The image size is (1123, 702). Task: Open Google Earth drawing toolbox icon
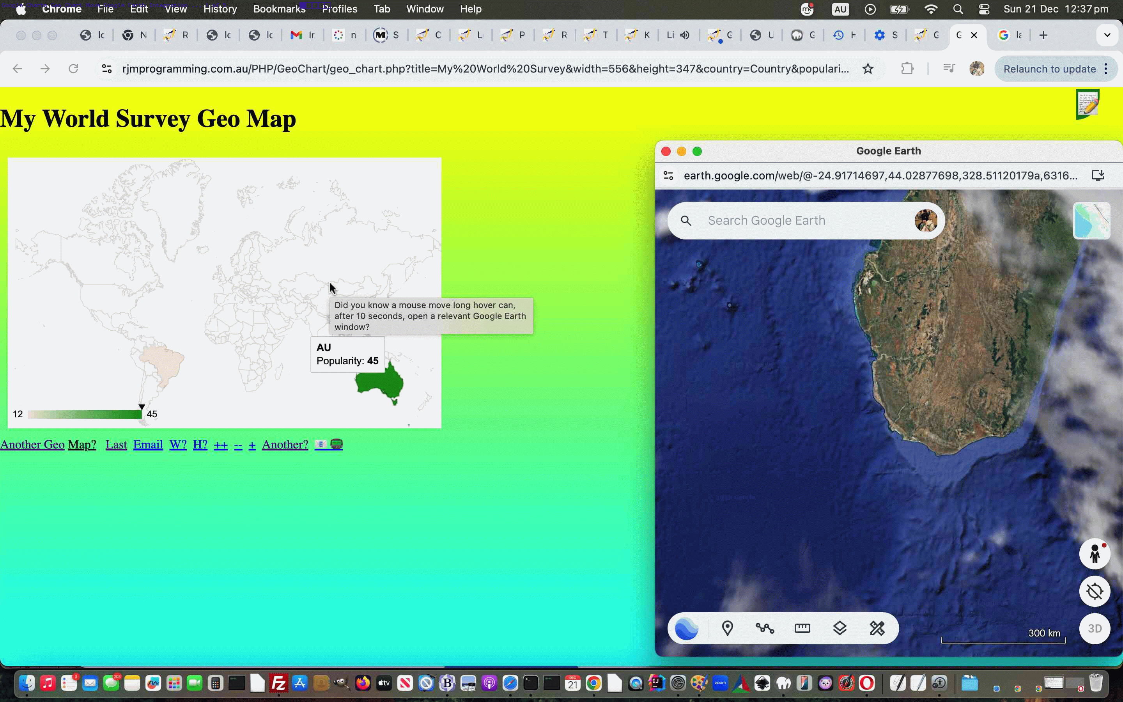point(877,628)
